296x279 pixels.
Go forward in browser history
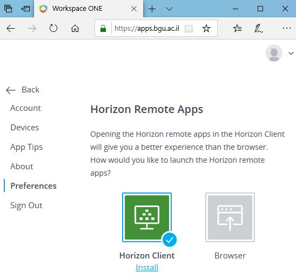pyautogui.click(x=32, y=29)
